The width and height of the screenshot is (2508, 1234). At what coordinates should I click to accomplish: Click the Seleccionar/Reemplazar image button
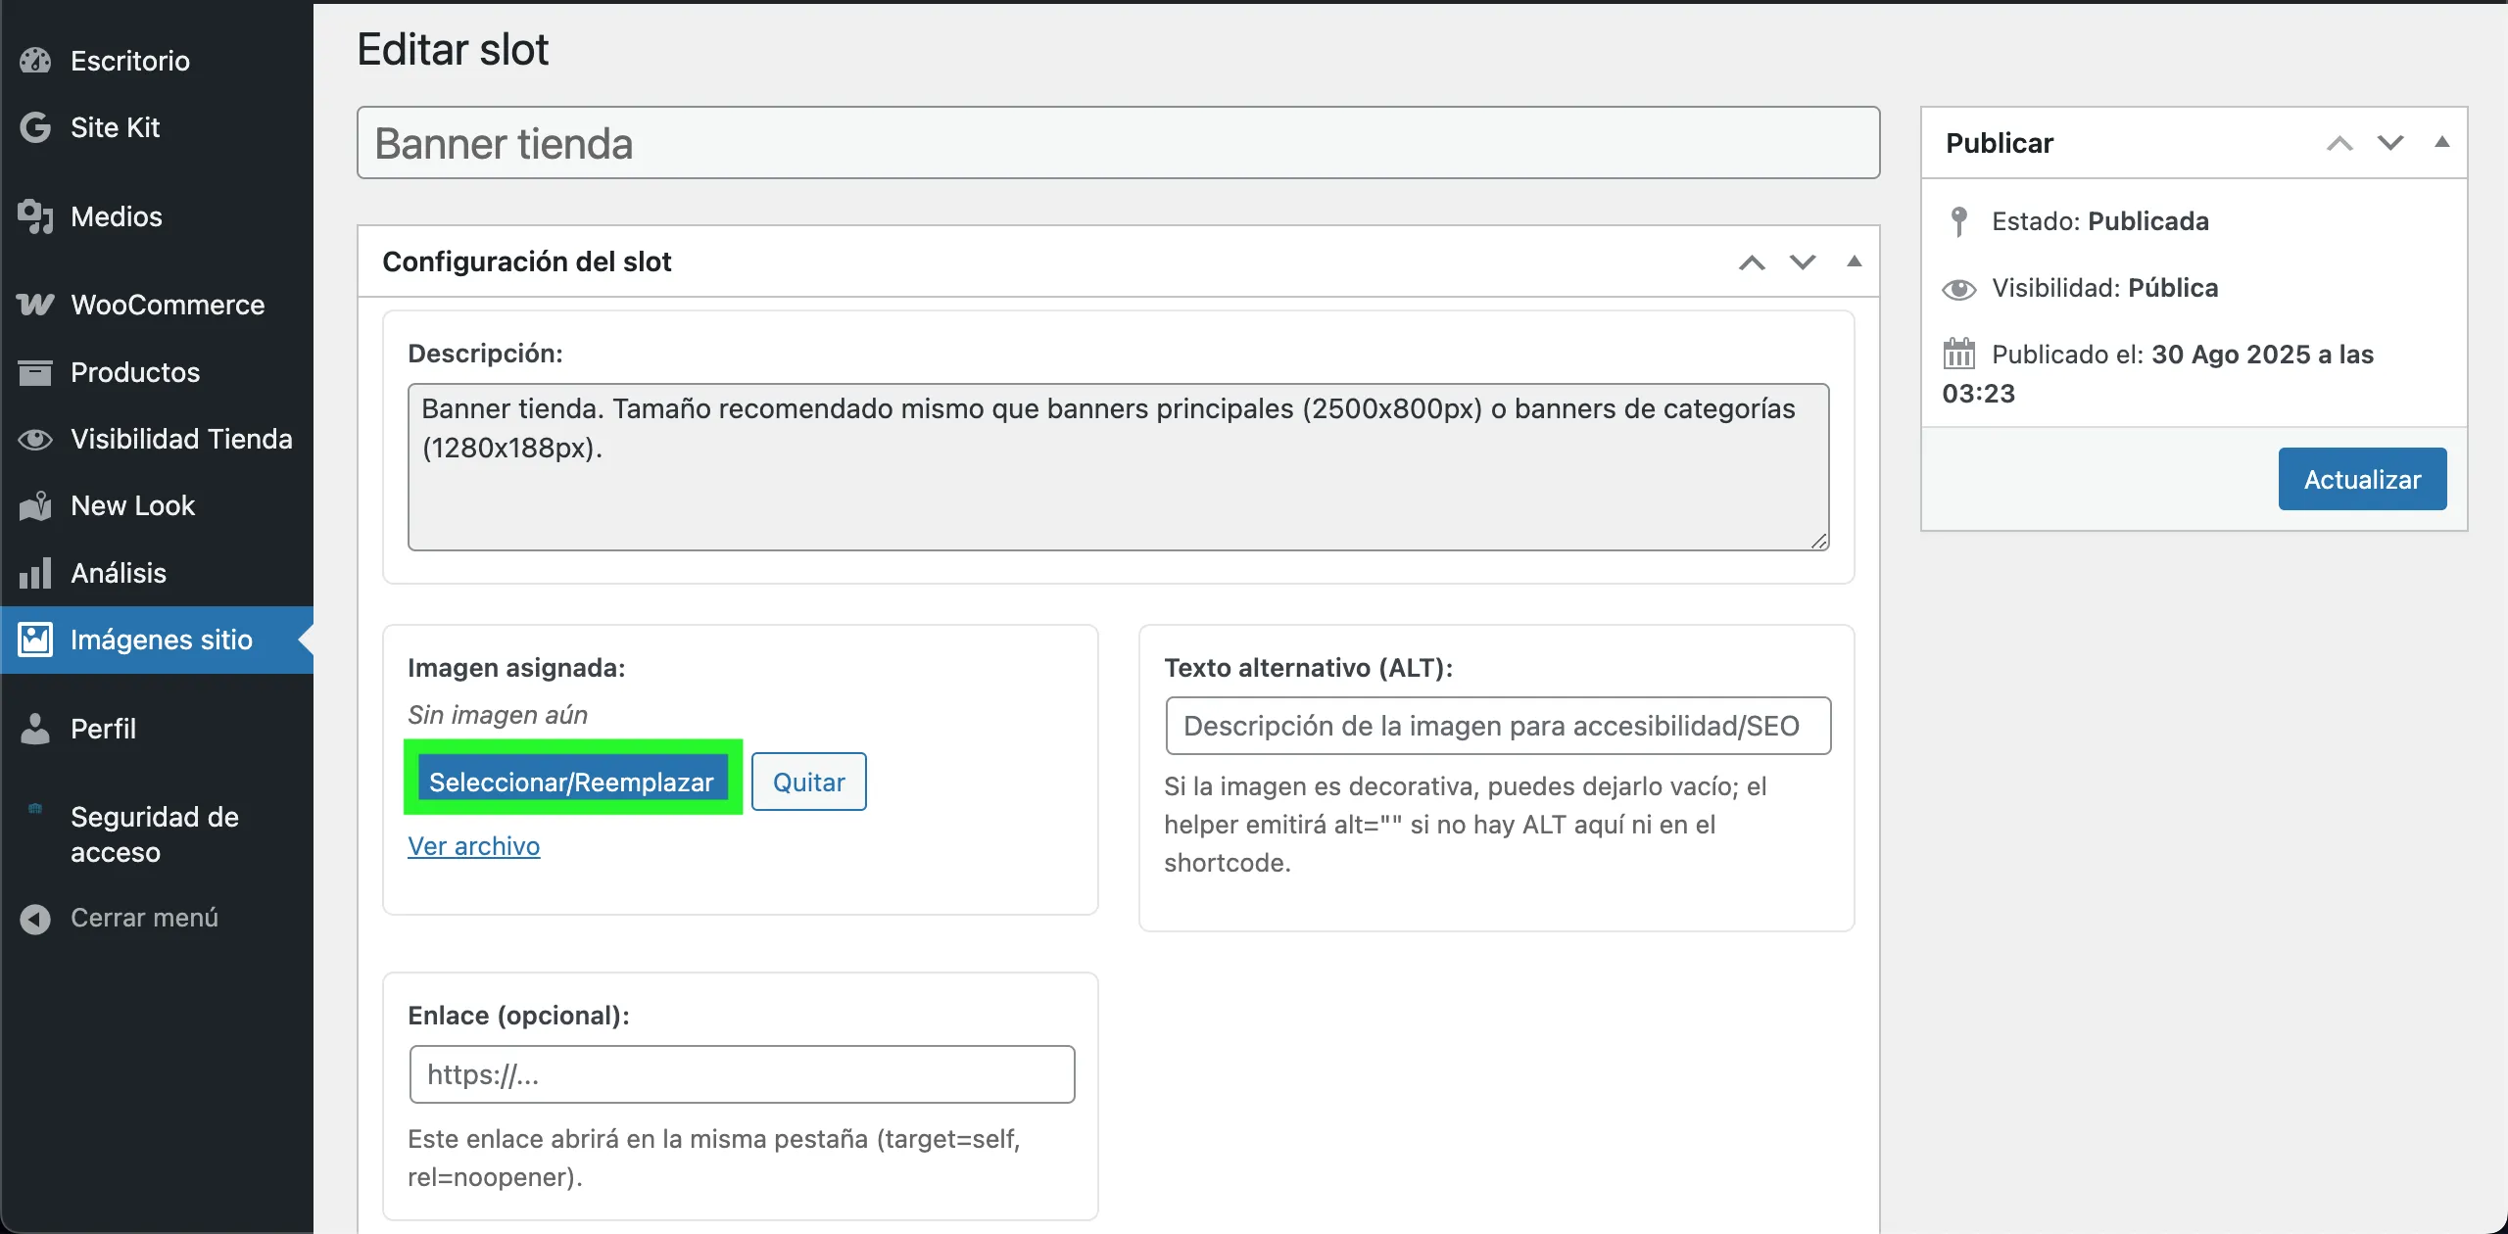pos(572,782)
